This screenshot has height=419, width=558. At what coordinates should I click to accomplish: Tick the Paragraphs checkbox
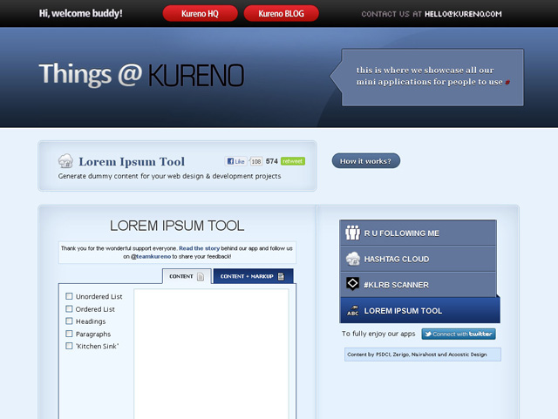69,334
